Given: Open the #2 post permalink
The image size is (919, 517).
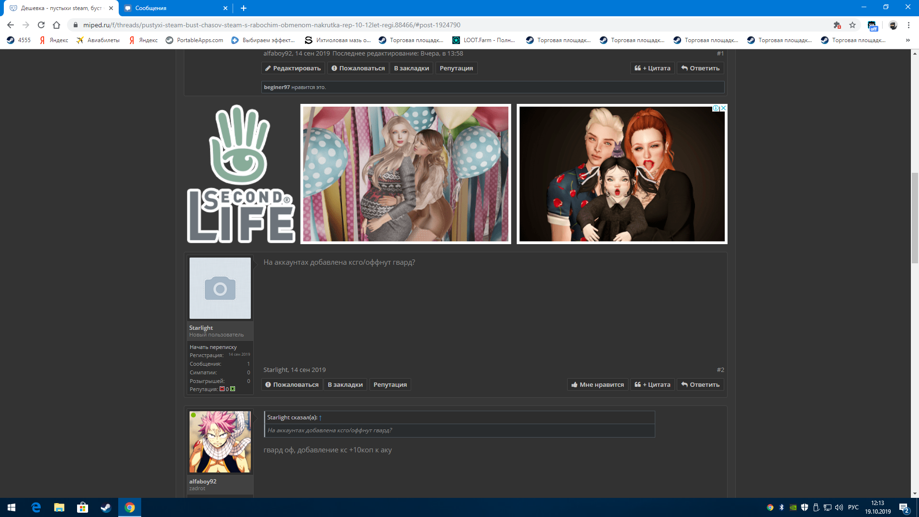Looking at the screenshot, I should 720,370.
